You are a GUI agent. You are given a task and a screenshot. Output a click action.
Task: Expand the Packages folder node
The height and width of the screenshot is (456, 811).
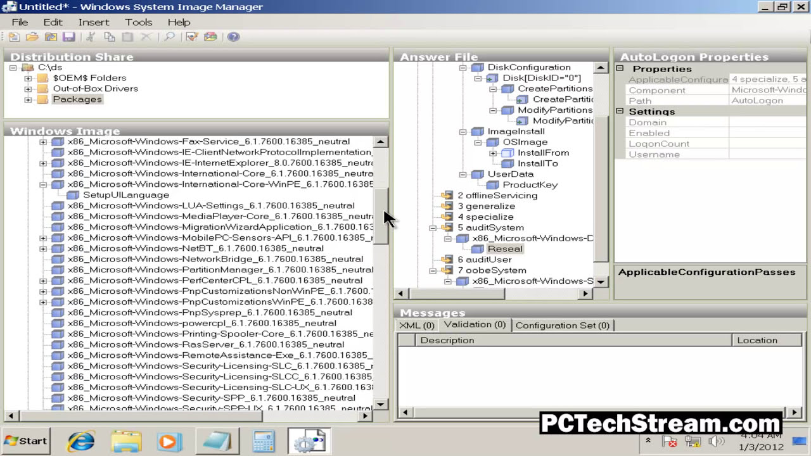click(28, 99)
